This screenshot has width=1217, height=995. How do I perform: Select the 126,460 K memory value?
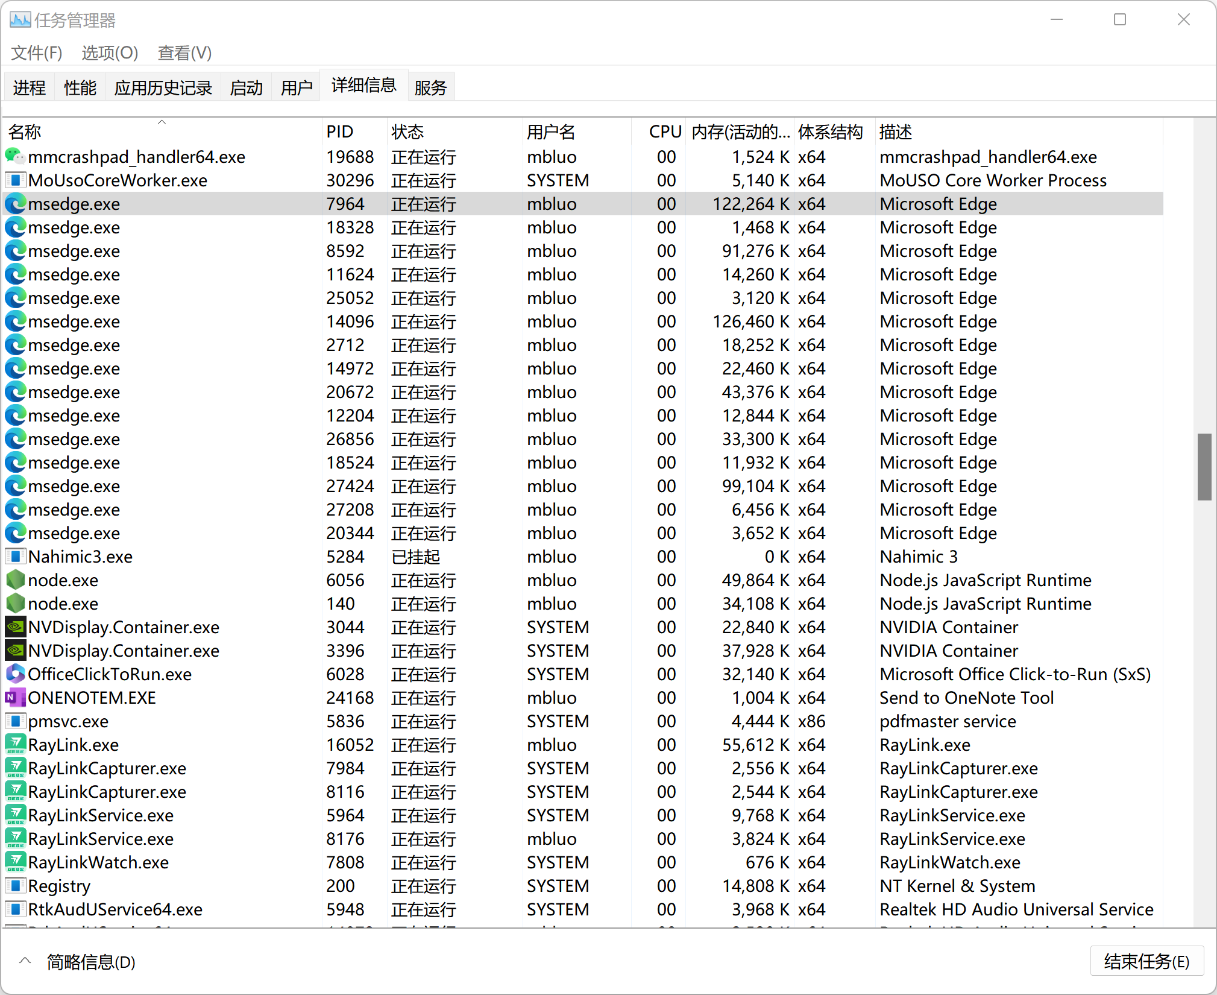751,321
